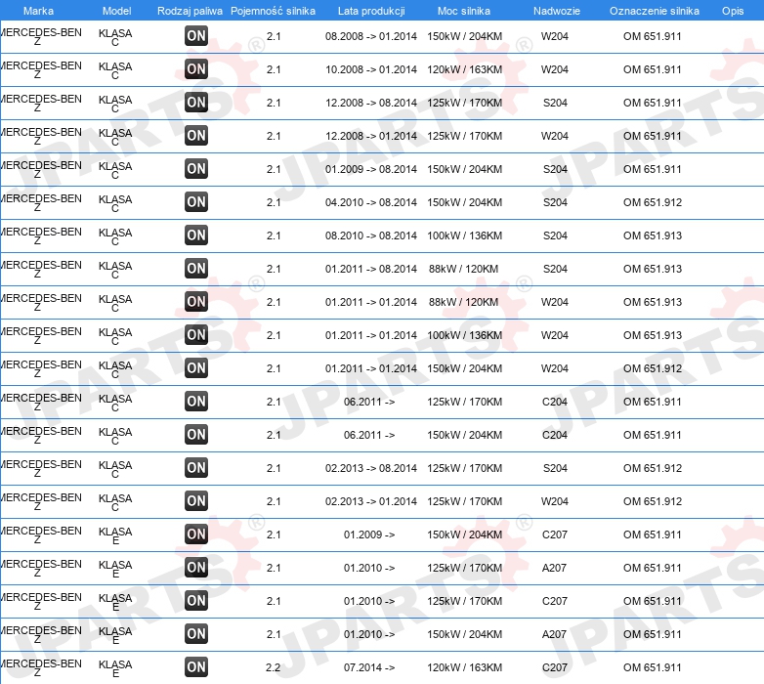Click the ON icon in the 150kW C204 row
This screenshot has width=764, height=684.
(196, 435)
